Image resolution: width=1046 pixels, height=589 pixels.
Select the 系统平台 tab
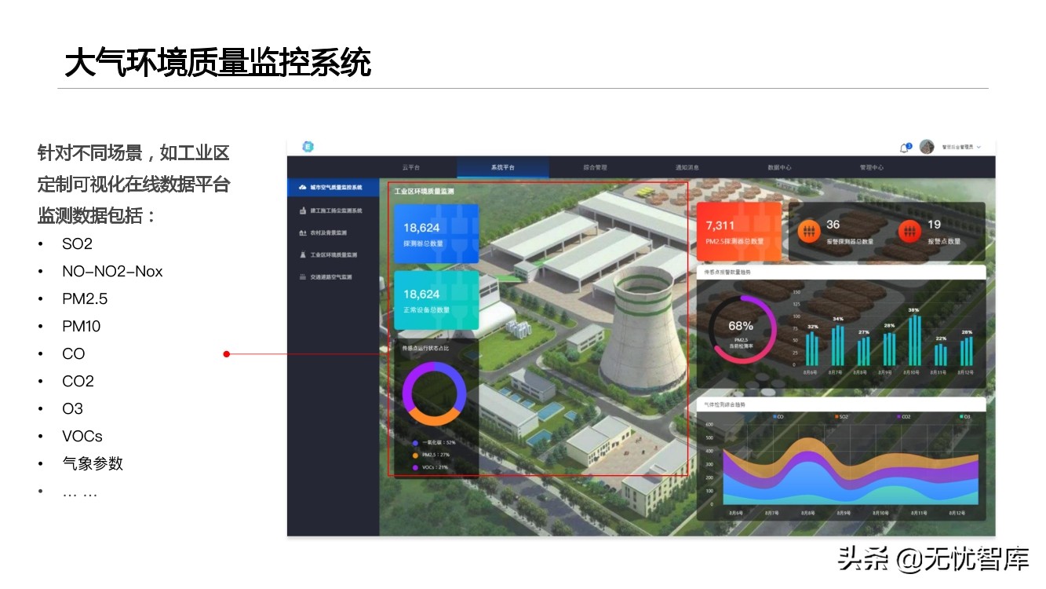(503, 167)
